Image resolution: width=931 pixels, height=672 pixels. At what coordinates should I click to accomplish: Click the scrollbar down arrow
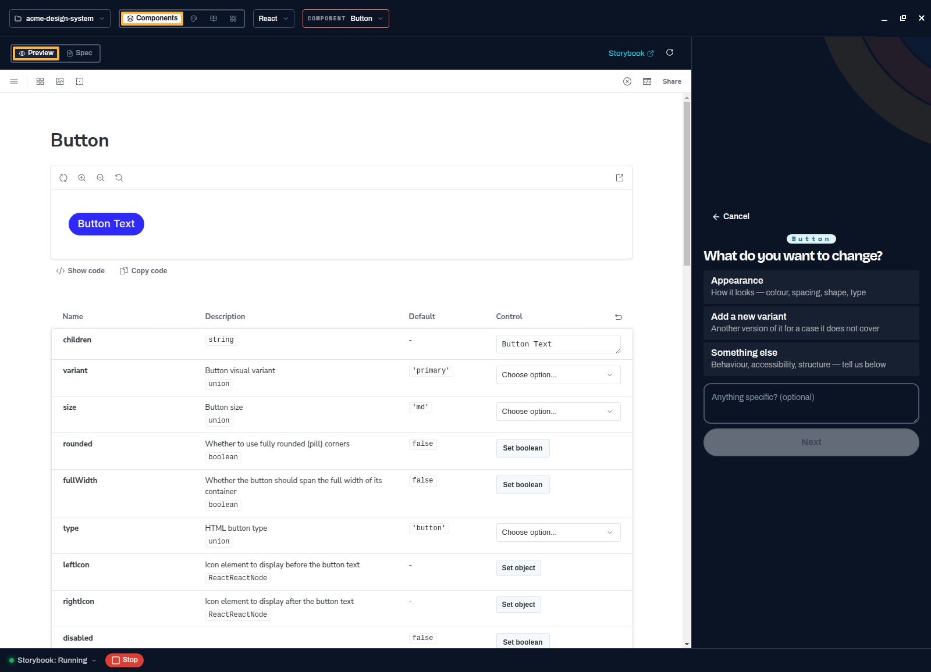[687, 644]
